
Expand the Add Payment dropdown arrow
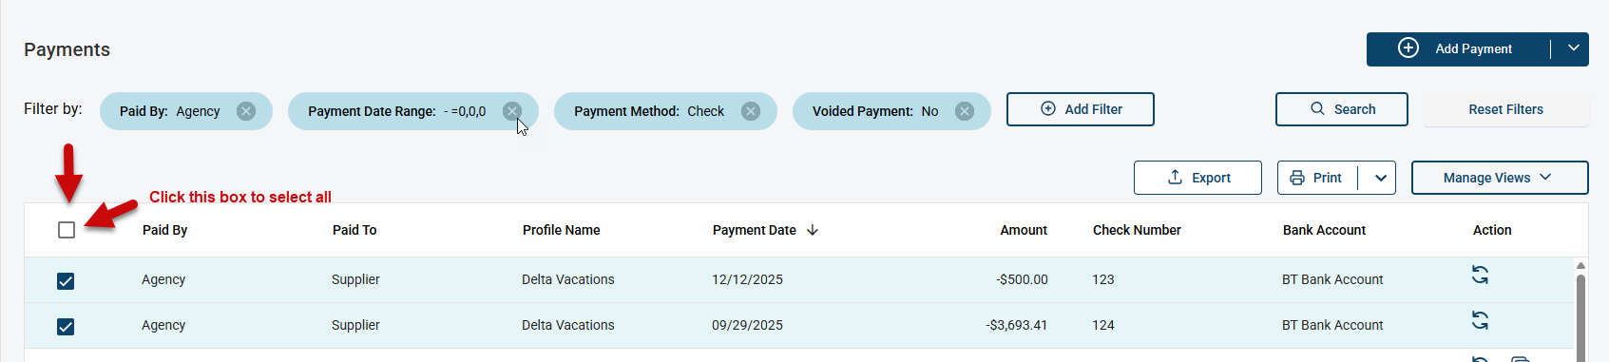1574,48
